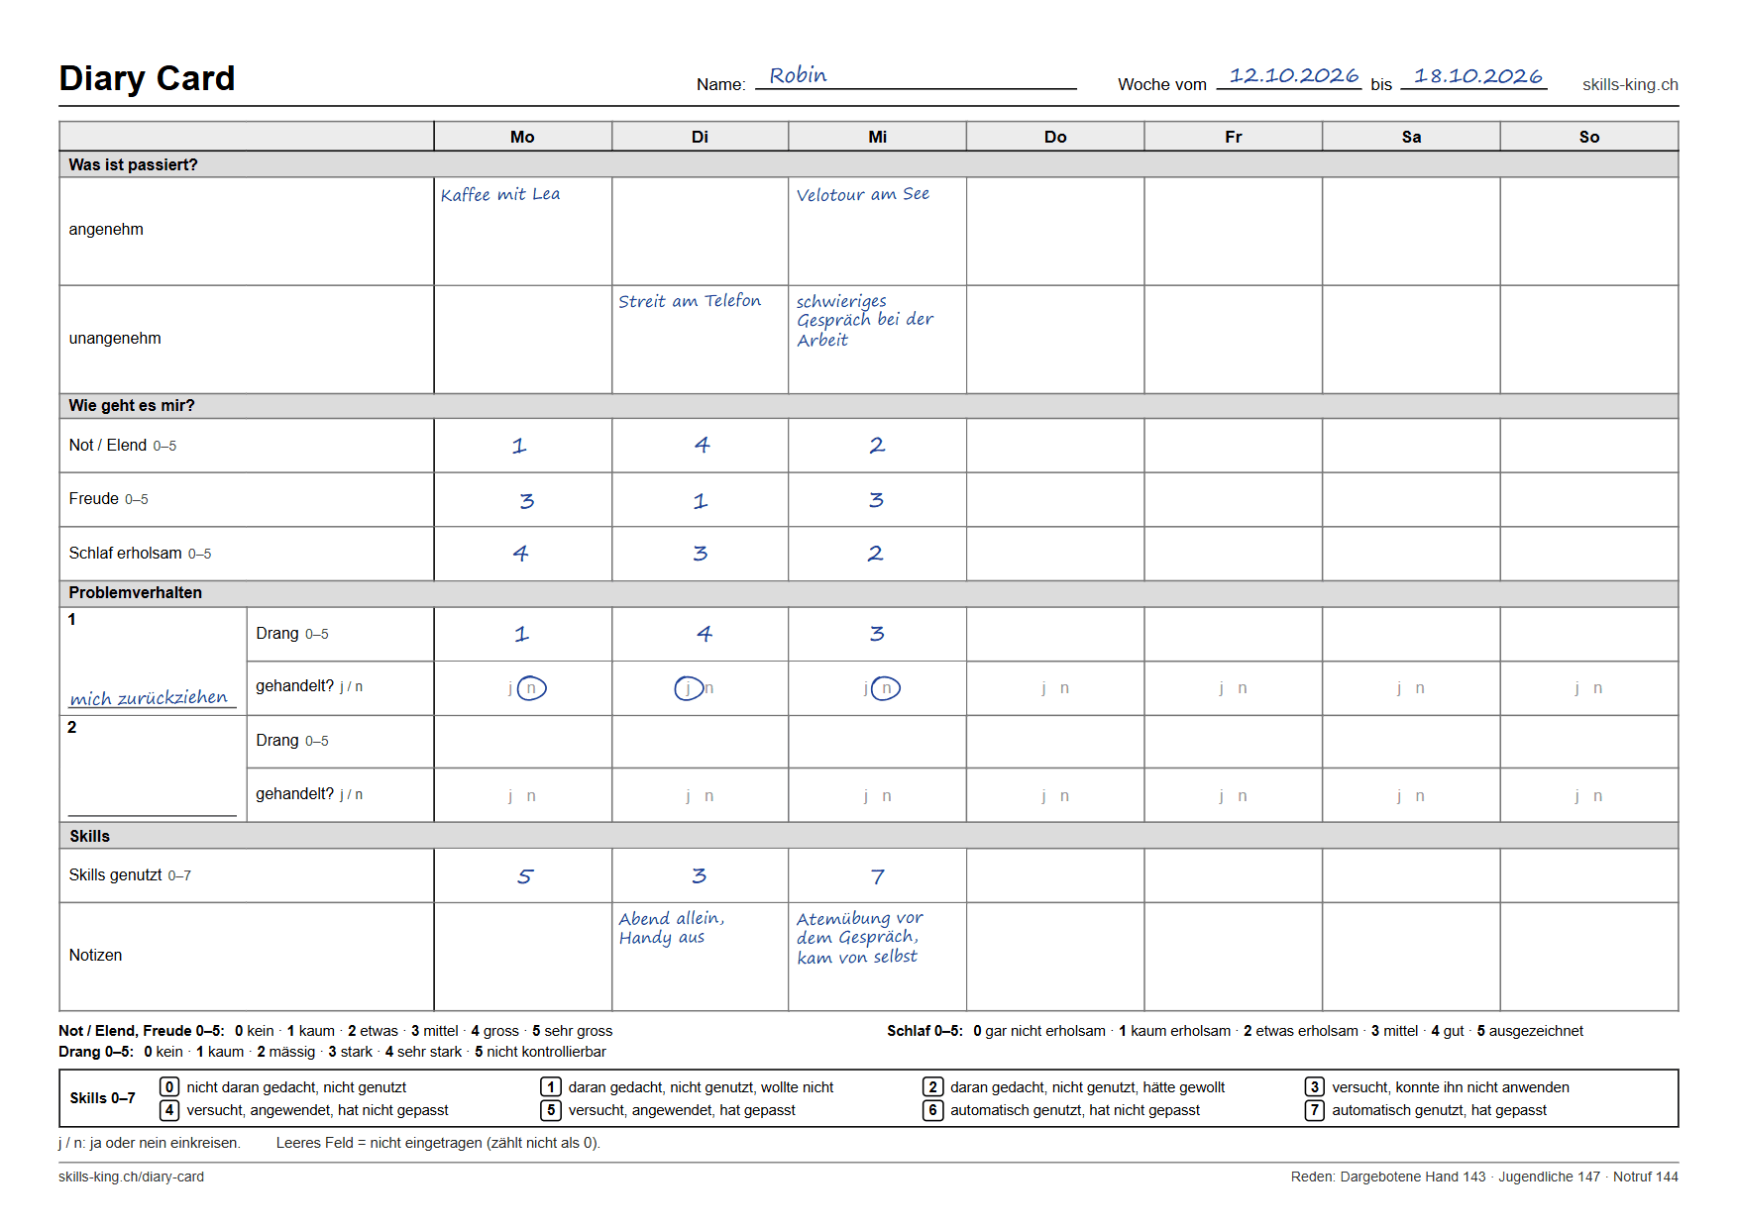
Task: Click note Abend allein, Handy aus
Action: [672, 928]
